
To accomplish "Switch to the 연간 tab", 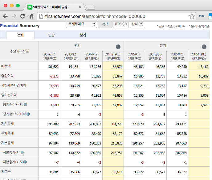I will point(51,35).
